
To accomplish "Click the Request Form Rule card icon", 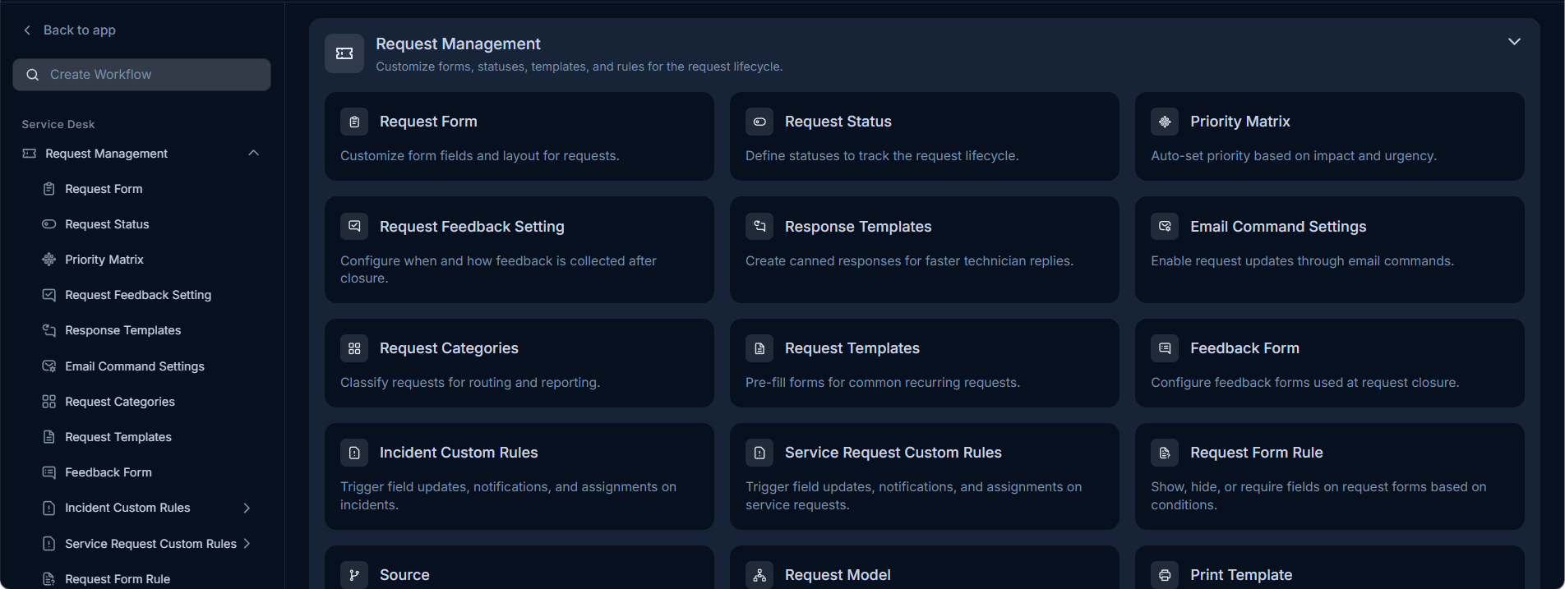I will (x=1165, y=453).
